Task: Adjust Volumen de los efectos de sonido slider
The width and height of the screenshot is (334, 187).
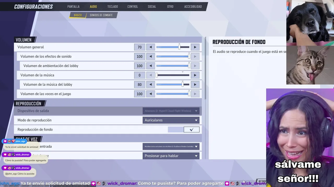Action: pyautogui.click(x=173, y=56)
